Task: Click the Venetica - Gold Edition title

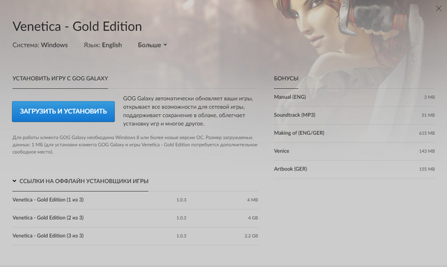Action: click(77, 27)
